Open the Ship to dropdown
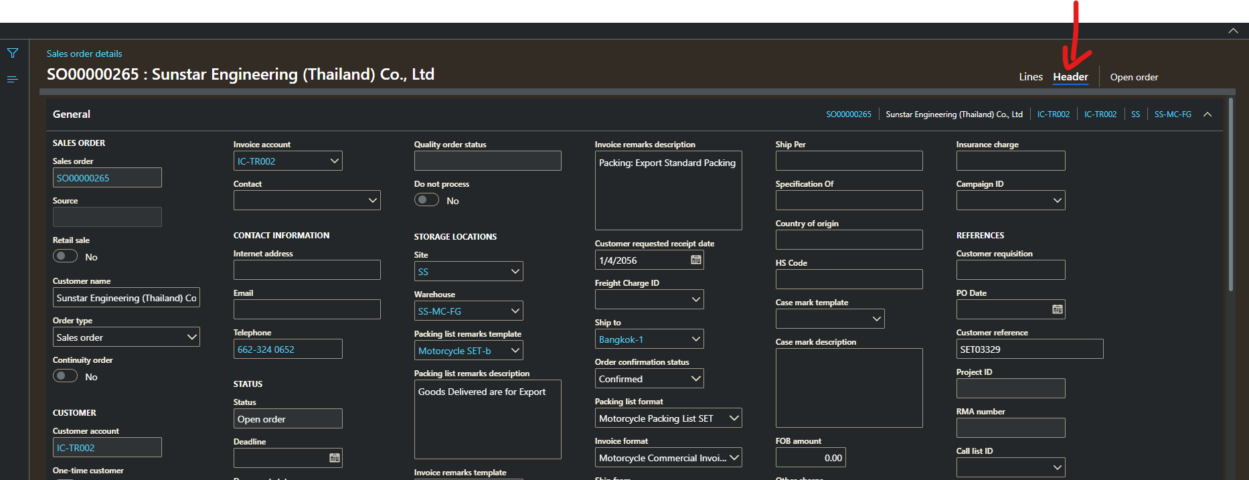Image resolution: width=1249 pixels, height=480 pixels. pyautogui.click(x=696, y=339)
